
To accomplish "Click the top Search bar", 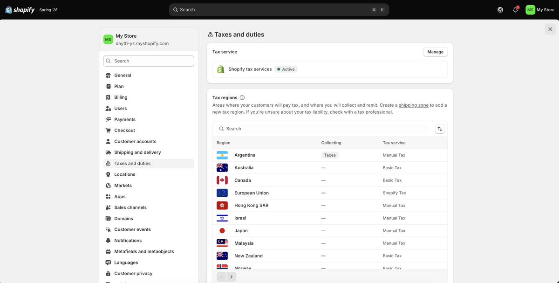I will tap(279, 10).
